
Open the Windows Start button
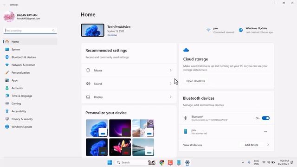pos(110,162)
